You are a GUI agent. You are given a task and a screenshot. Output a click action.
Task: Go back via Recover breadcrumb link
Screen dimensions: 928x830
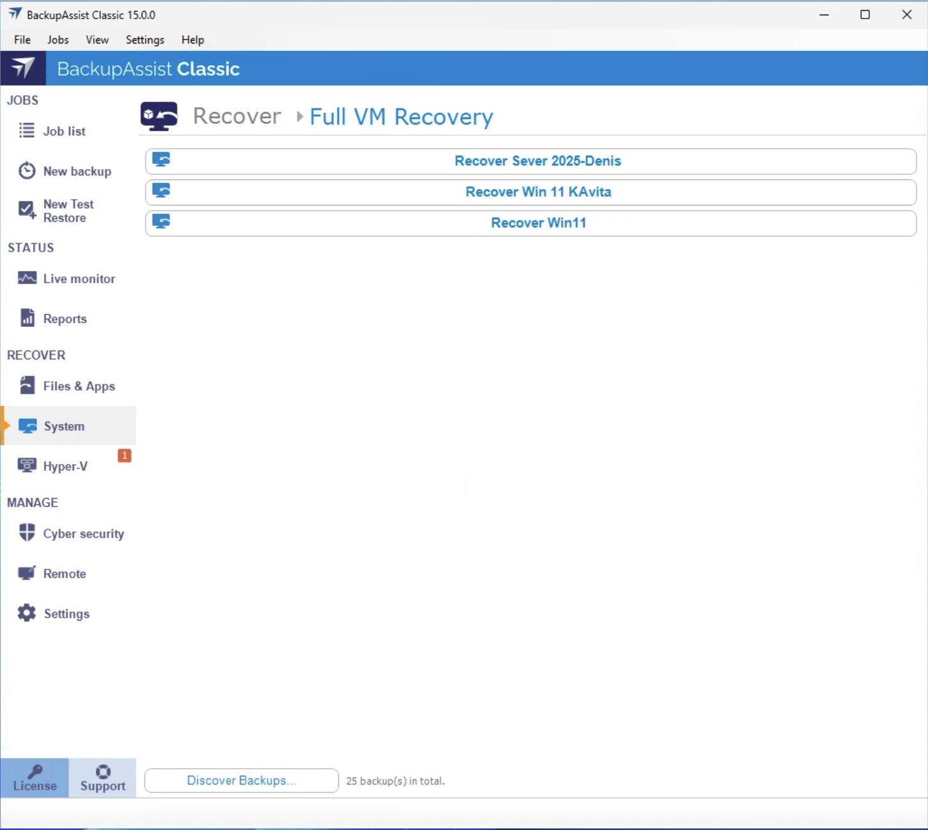(237, 116)
